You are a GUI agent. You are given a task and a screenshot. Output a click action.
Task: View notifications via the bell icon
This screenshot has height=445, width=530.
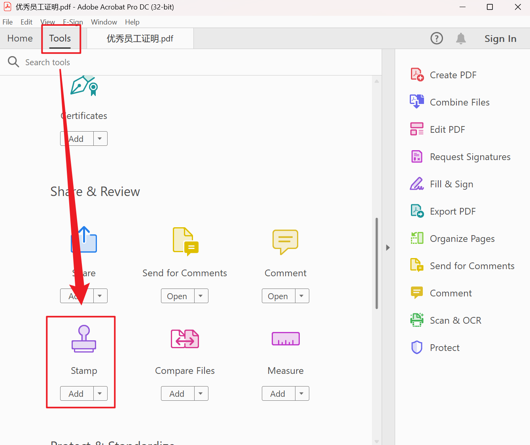tap(461, 38)
